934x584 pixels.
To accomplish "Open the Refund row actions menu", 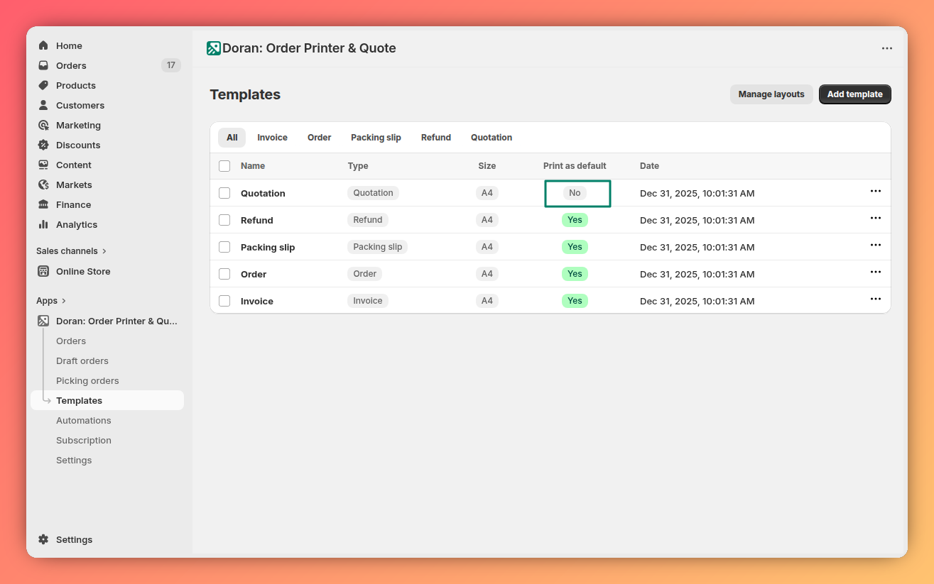I will pyautogui.click(x=876, y=219).
